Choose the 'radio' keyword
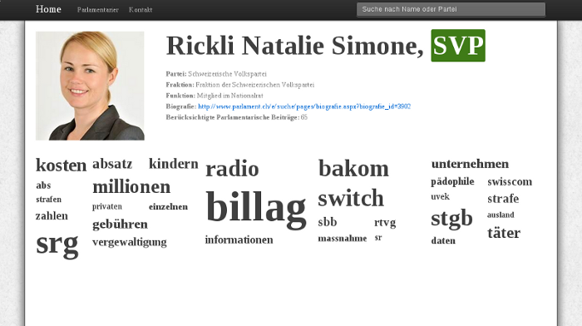Viewport: 582px width, 326px height. (x=232, y=169)
